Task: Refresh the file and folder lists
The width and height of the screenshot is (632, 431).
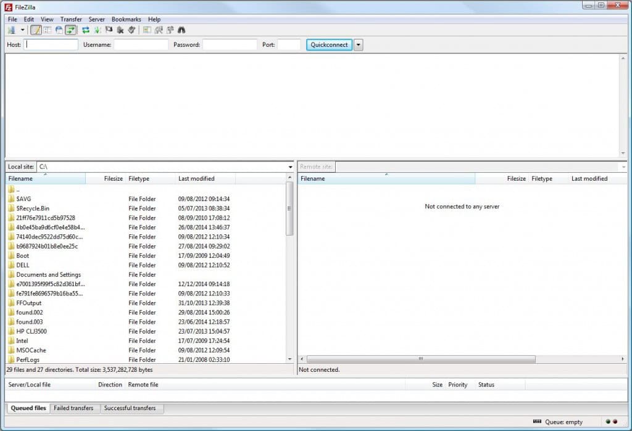Action: pyautogui.click(x=86, y=30)
